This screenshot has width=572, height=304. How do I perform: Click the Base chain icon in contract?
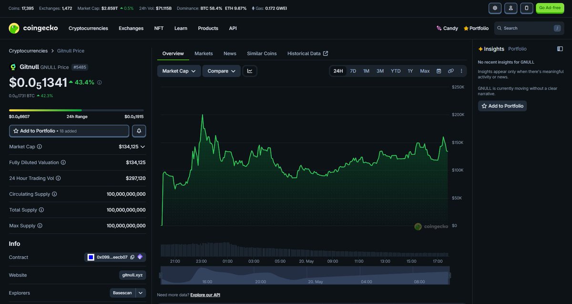(91, 257)
